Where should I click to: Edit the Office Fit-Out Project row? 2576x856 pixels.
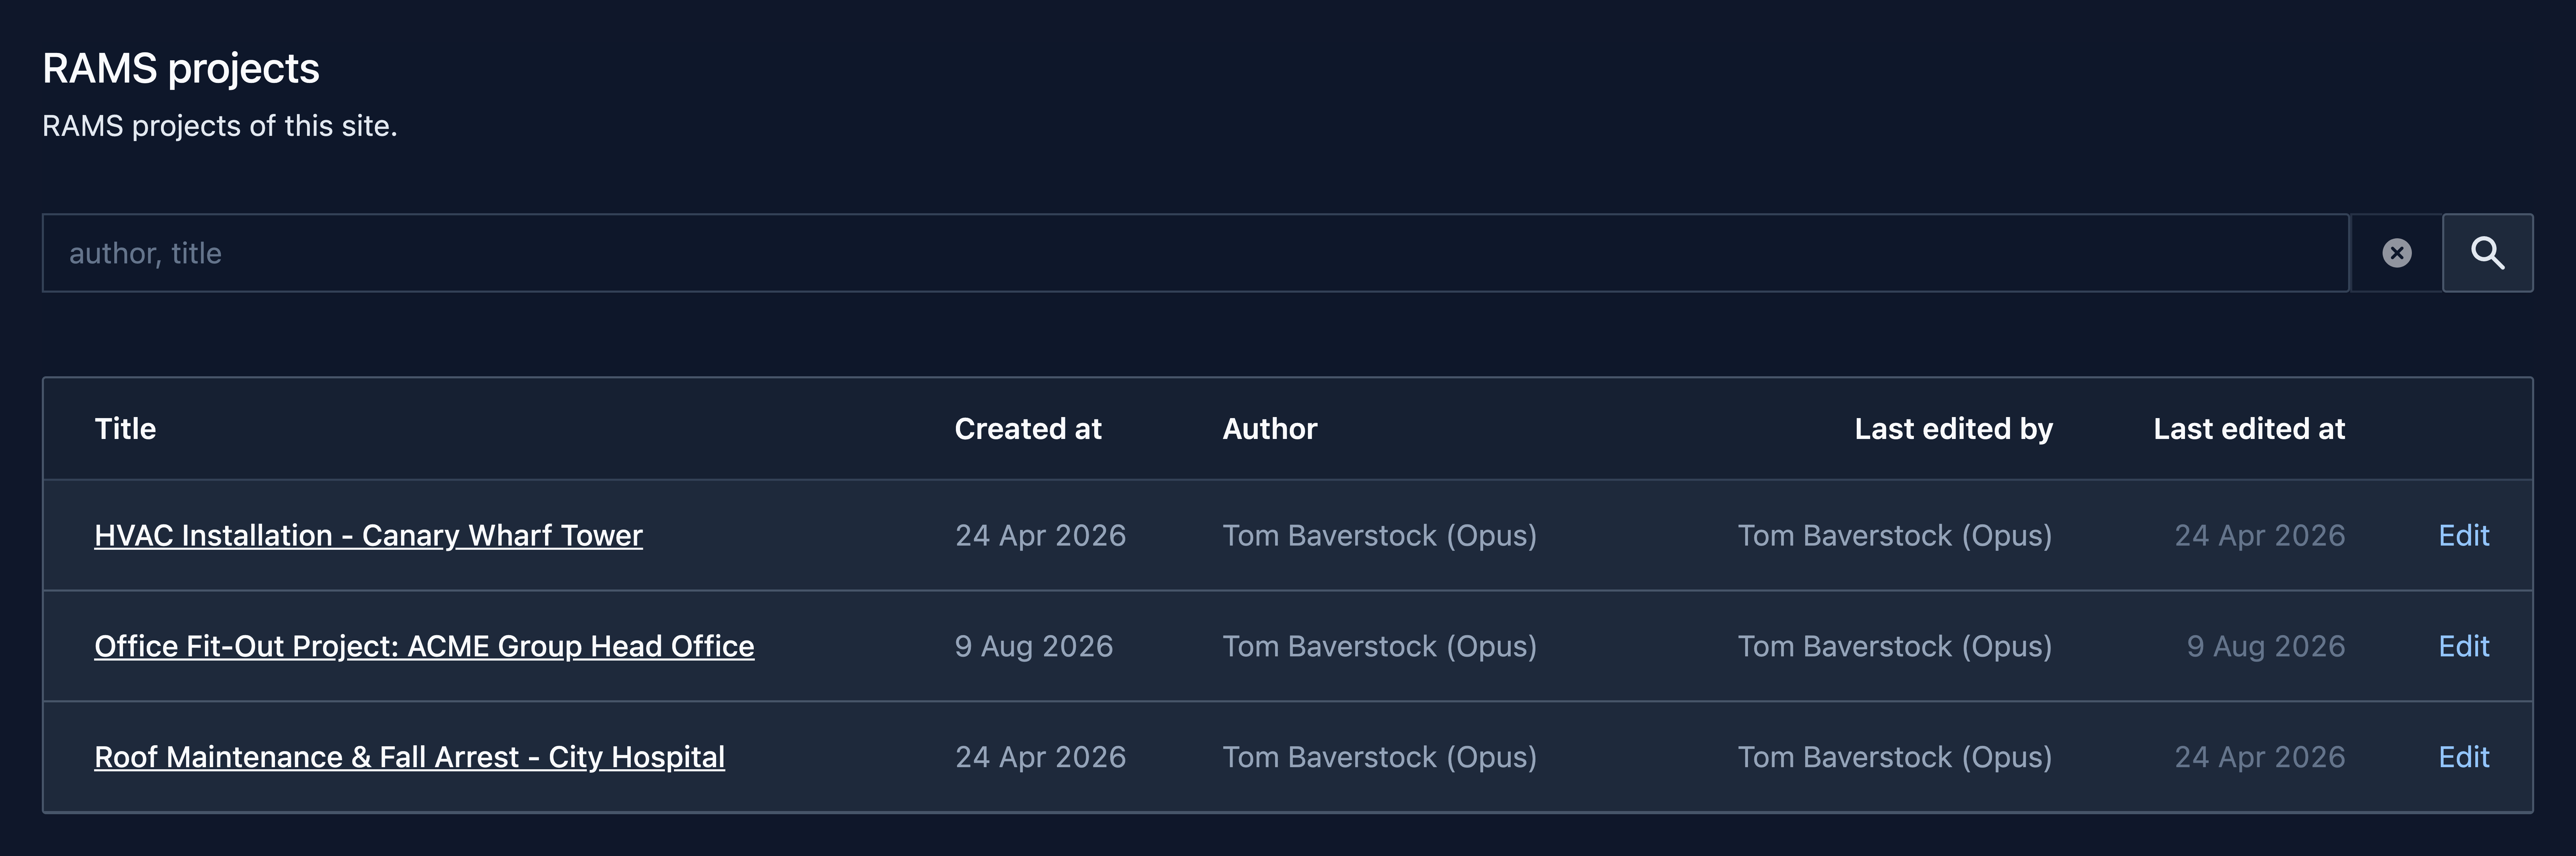(2463, 646)
